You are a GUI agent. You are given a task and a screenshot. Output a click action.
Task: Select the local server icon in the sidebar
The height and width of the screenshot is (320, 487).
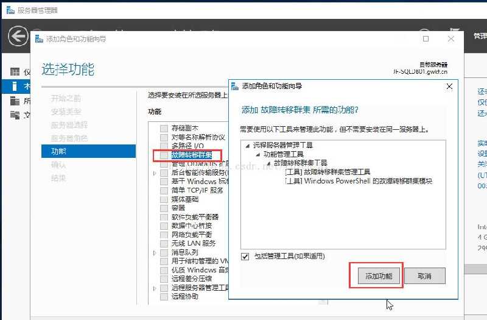point(15,87)
